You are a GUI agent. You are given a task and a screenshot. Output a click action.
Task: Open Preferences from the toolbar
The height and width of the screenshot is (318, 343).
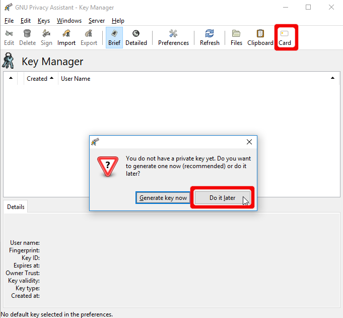pyautogui.click(x=173, y=37)
